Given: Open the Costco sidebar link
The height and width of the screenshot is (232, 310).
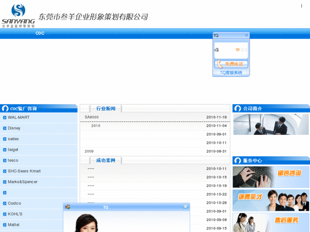Looking at the screenshot, I should click(x=14, y=203).
